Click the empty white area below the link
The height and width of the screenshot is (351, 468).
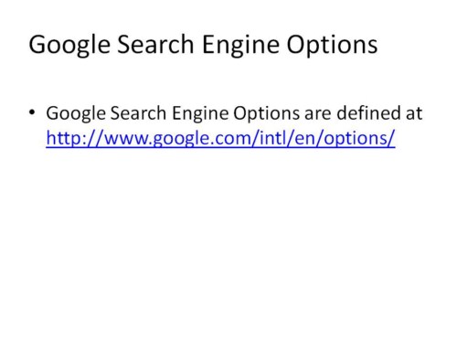tap(234, 244)
